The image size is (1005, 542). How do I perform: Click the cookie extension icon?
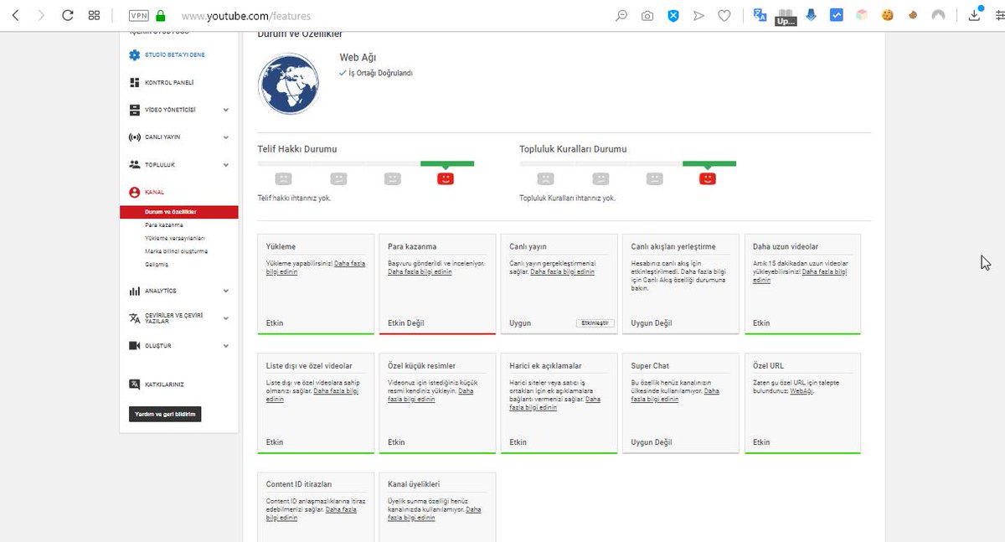pos(888,15)
